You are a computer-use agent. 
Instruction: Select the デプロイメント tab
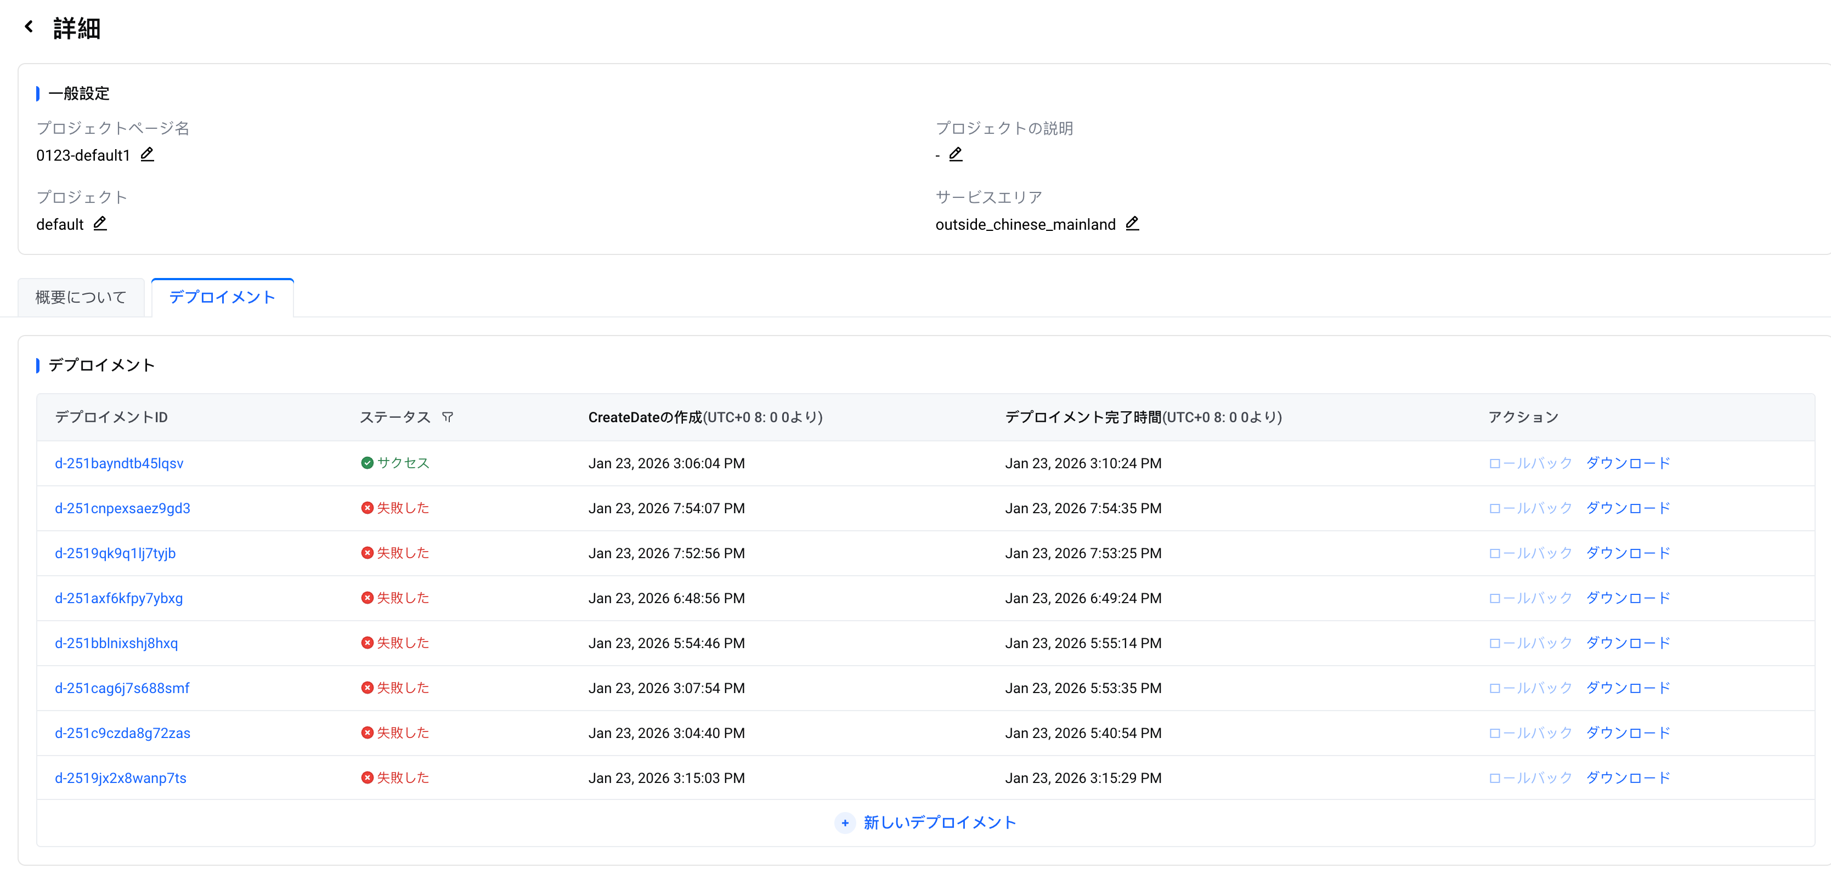pyautogui.click(x=222, y=297)
